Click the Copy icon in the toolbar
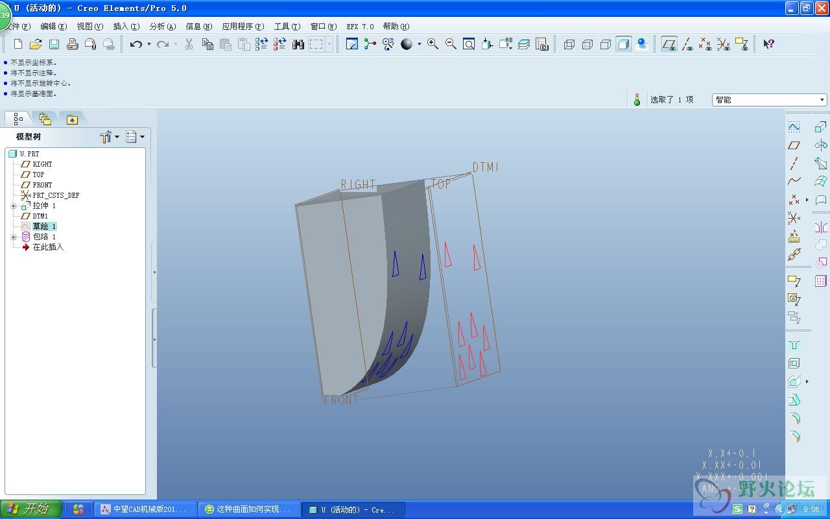 (x=207, y=44)
